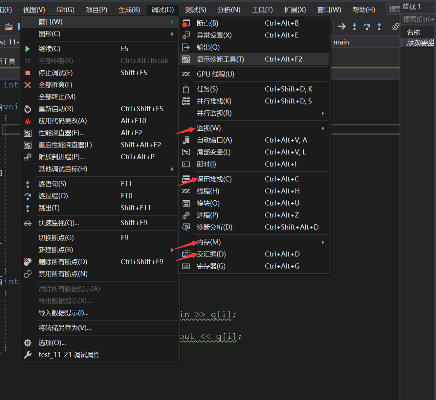436x400 pixels.
Task: Choose New Breakpoint (新建断点) entry
Action: tap(100, 250)
